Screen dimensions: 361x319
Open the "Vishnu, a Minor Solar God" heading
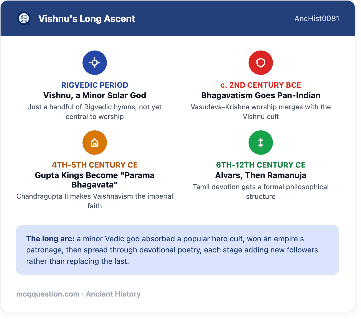[x=95, y=95]
